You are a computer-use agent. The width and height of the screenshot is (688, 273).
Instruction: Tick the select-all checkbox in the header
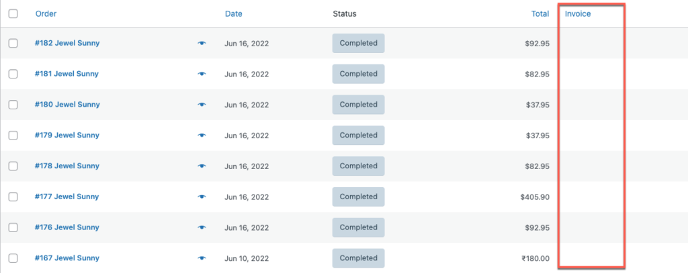point(13,13)
